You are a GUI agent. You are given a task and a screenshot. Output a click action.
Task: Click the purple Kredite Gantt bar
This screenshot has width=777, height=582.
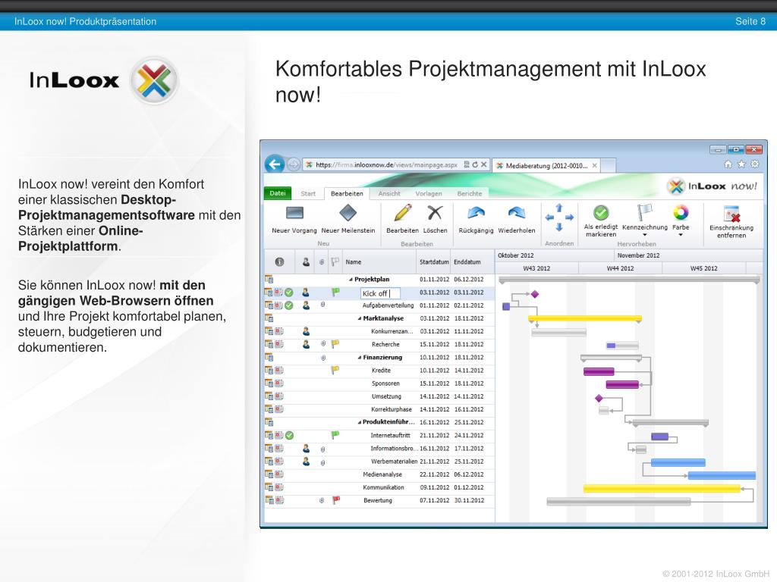point(599,371)
